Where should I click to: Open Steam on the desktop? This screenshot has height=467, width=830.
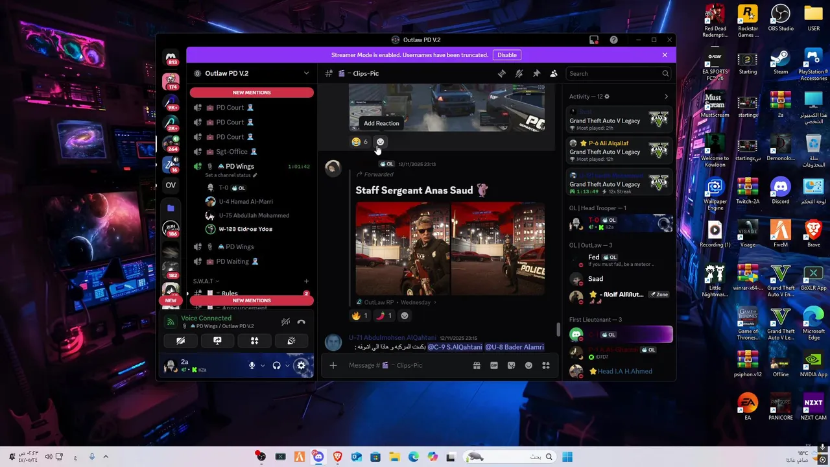coord(780,62)
